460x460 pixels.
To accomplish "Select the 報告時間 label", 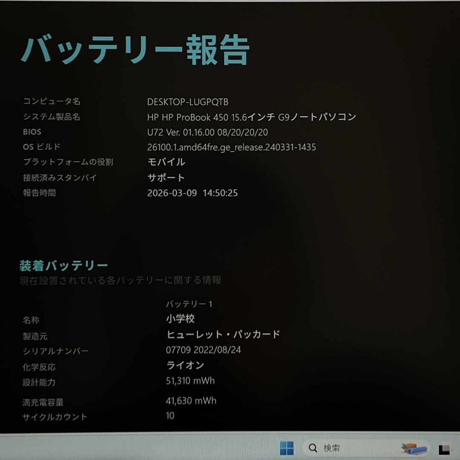I will (39, 193).
